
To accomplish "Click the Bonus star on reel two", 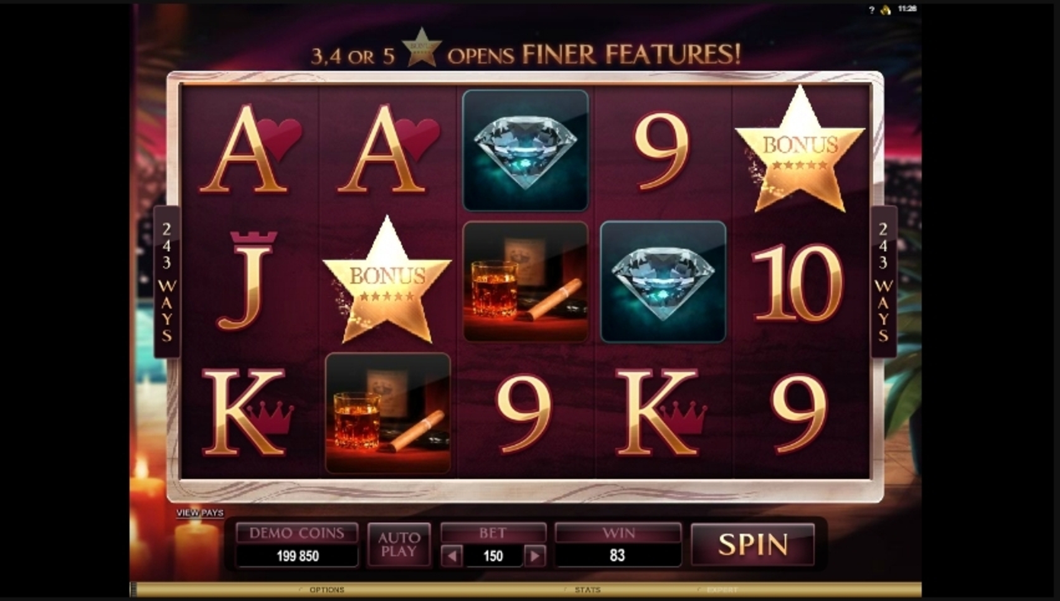I will [387, 280].
